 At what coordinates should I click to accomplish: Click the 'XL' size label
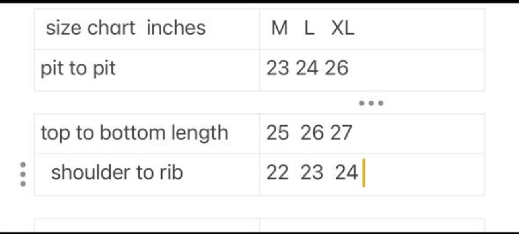[343, 29]
